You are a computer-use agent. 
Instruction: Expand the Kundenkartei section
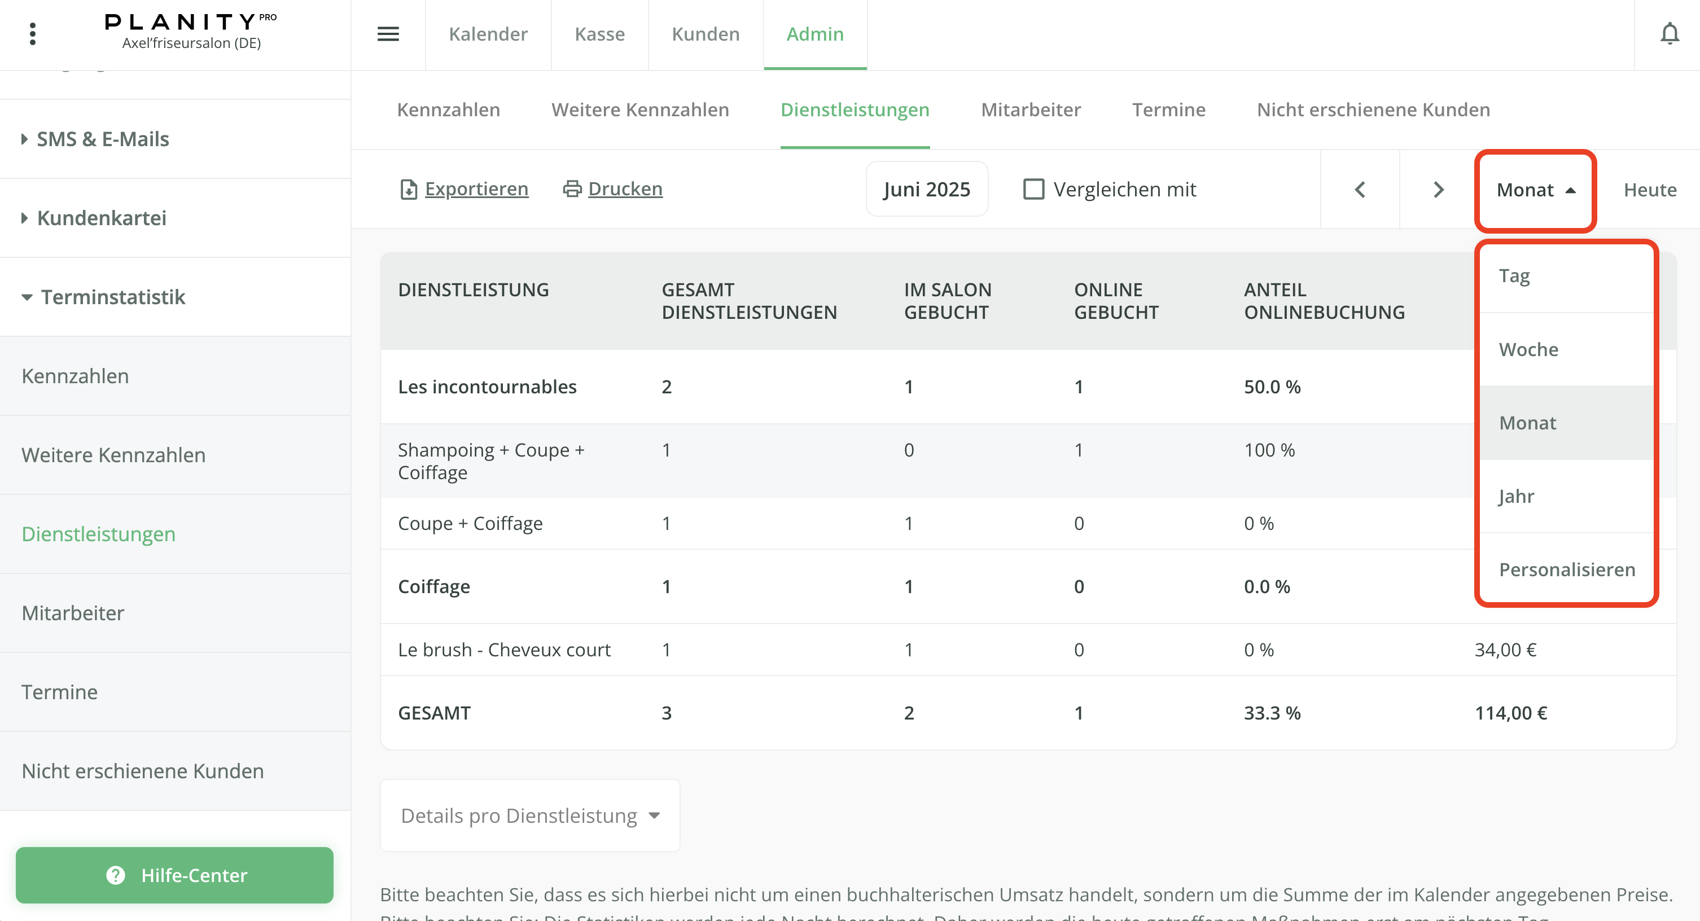tap(101, 218)
